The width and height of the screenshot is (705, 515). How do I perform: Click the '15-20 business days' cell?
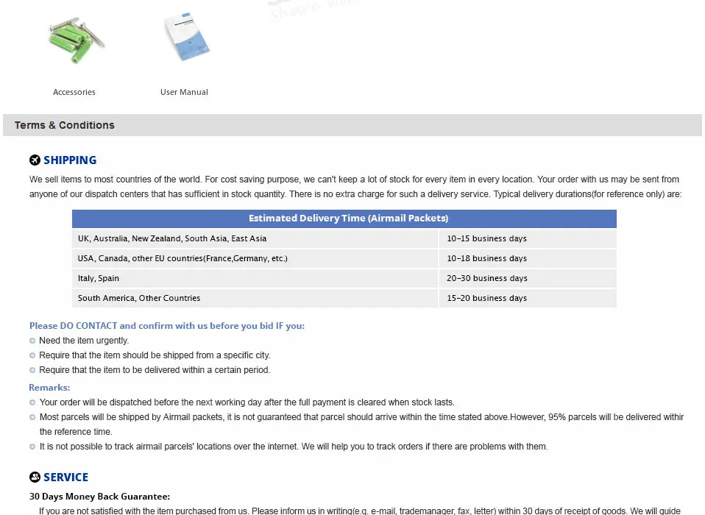(528, 298)
